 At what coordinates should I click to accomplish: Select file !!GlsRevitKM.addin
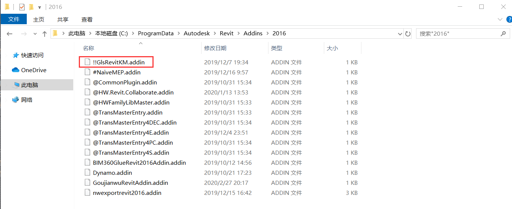click(x=119, y=62)
